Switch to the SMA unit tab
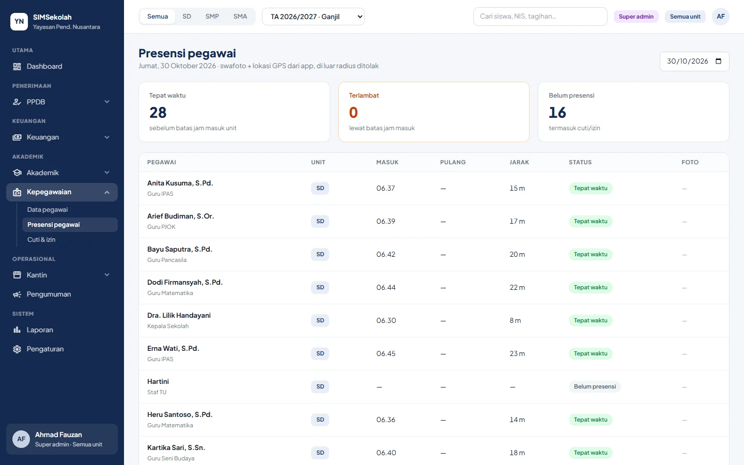 pos(240,17)
